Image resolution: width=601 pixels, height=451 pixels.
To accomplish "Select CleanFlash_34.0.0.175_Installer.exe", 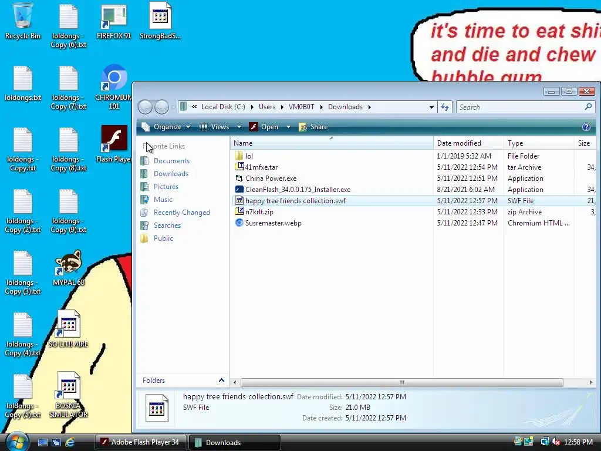I will pos(298,190).
